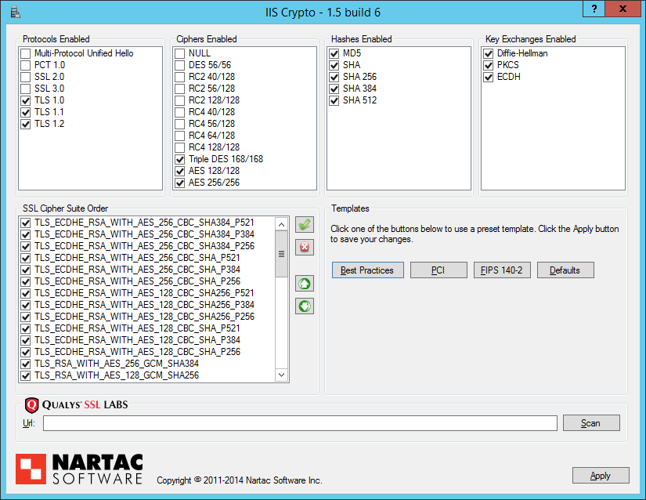This screenshot has width=646, height=500.
Task: Select all cipher suites using green checkmark icon
Action: pyautogui.click(x=305, y=225)
